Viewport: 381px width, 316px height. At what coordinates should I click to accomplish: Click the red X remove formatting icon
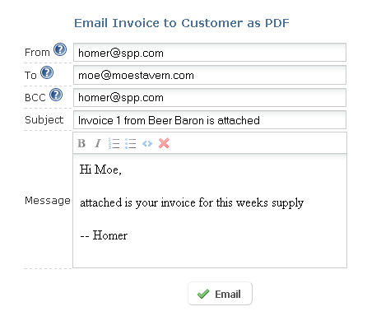tap(164, 143)
